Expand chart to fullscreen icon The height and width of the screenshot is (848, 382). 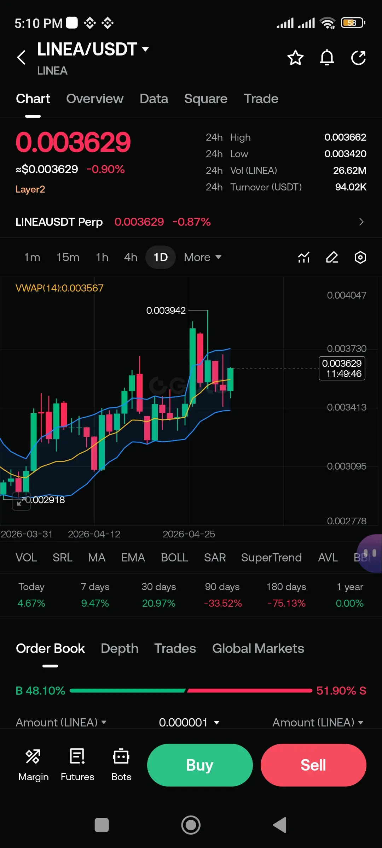click(21, 501)
